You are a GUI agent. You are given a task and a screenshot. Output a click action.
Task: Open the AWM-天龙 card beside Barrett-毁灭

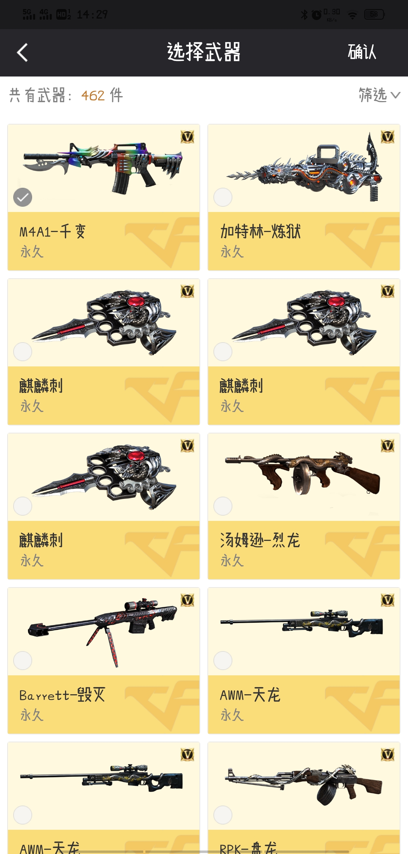[304, 661]
